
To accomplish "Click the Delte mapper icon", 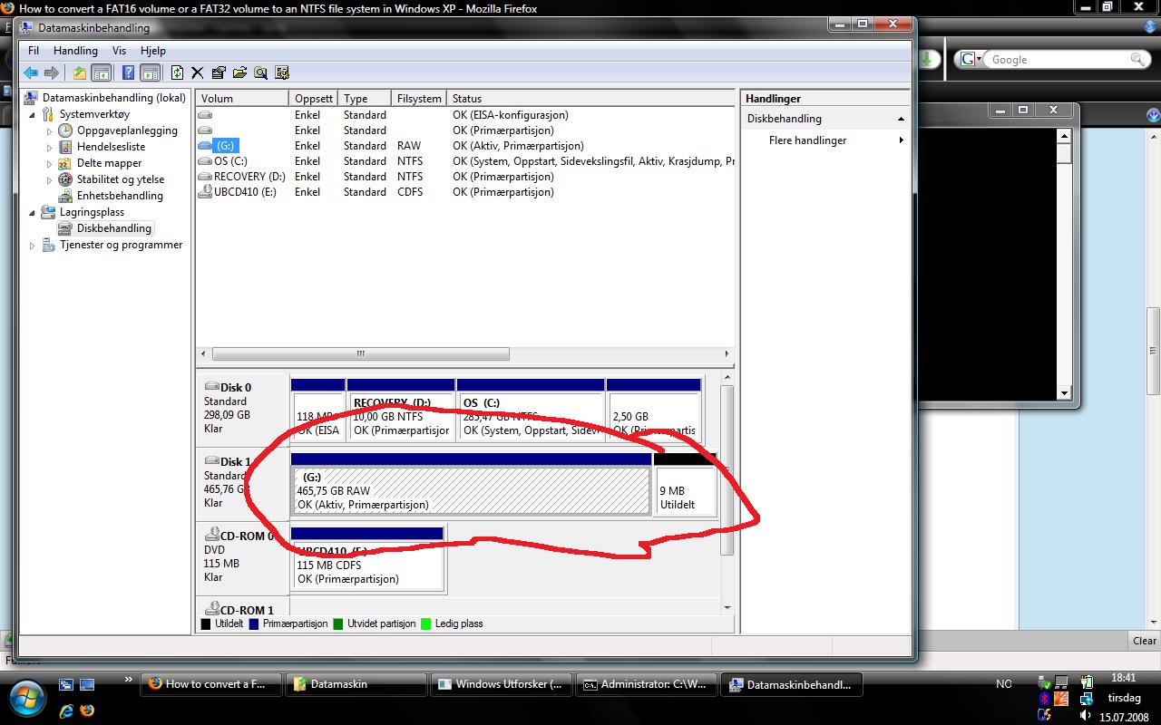I will [65, 163].
